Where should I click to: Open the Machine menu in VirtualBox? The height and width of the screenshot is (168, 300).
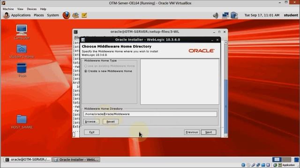coord(8,9)
